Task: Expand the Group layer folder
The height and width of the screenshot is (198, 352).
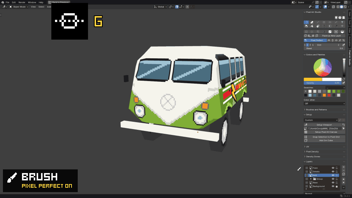Action: (311, 179)
